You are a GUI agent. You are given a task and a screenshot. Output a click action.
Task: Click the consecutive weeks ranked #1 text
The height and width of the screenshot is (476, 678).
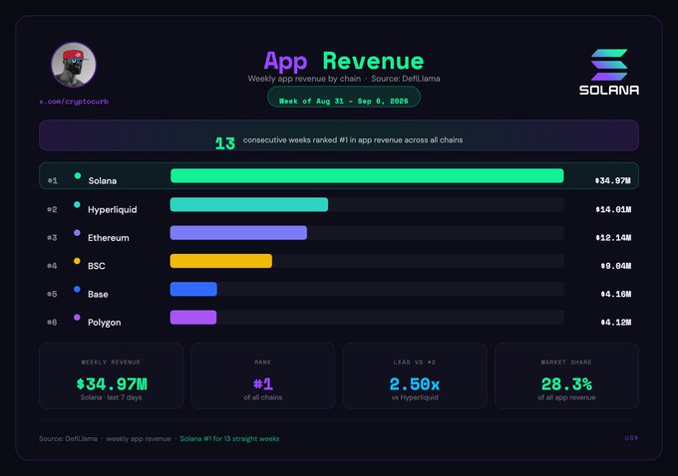(353, 140)
